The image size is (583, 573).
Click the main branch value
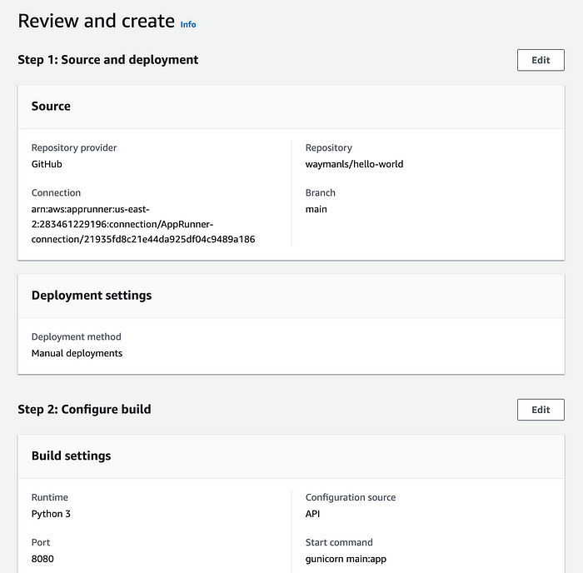[316, 209]
